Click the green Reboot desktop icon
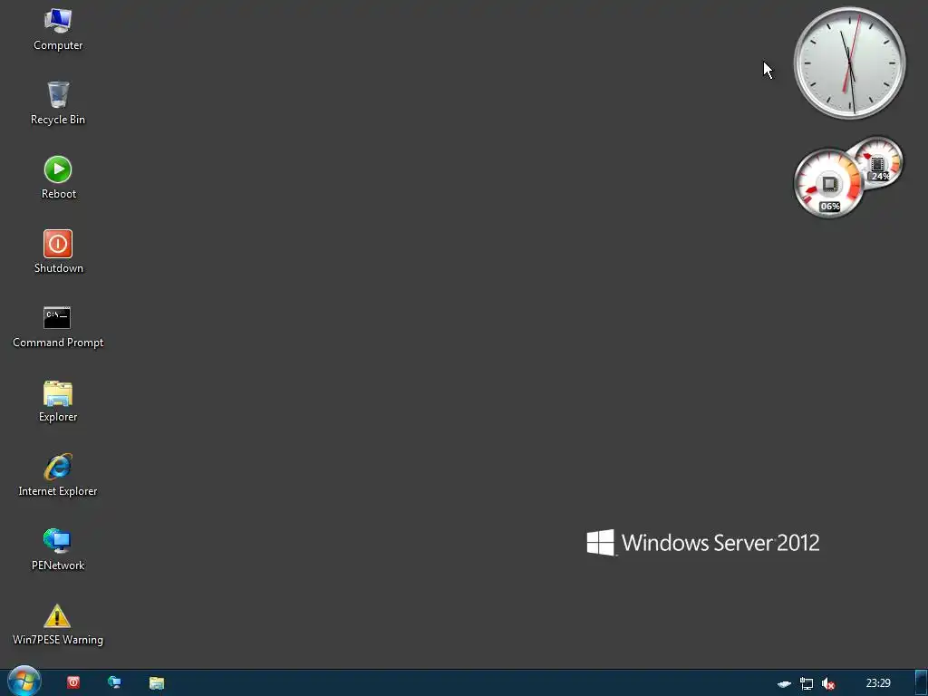 [58, 178]
